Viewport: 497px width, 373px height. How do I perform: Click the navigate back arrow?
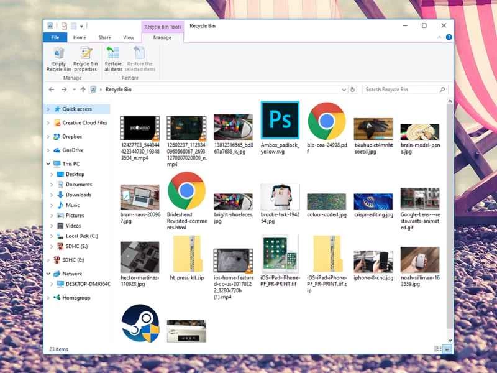51,89
